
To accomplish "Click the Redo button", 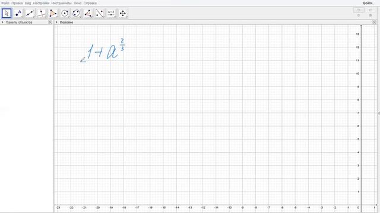I will [x=370, y=10].
